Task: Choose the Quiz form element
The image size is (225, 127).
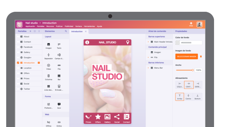Action: click(x=59, y=104)
